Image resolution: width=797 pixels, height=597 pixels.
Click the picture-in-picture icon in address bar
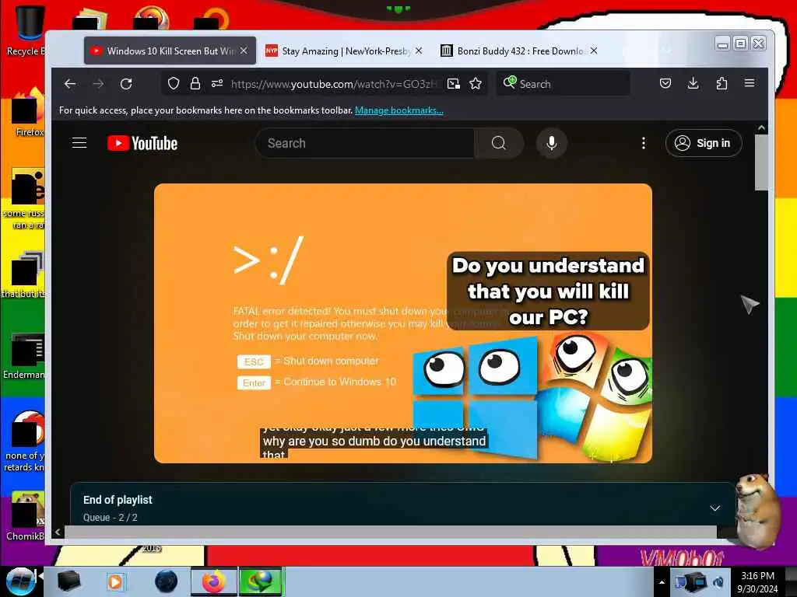point(454,84)
